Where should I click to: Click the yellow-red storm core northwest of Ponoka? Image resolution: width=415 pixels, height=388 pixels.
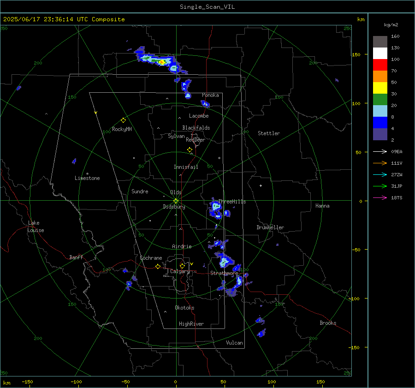(162, 62)
